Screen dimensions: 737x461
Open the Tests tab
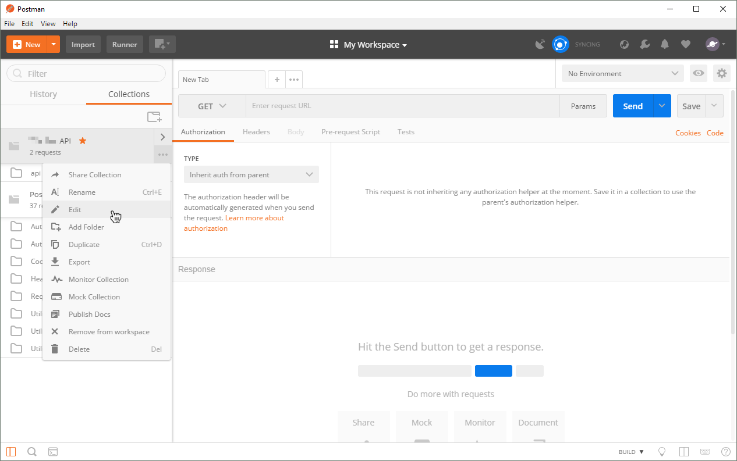(406, 132)
